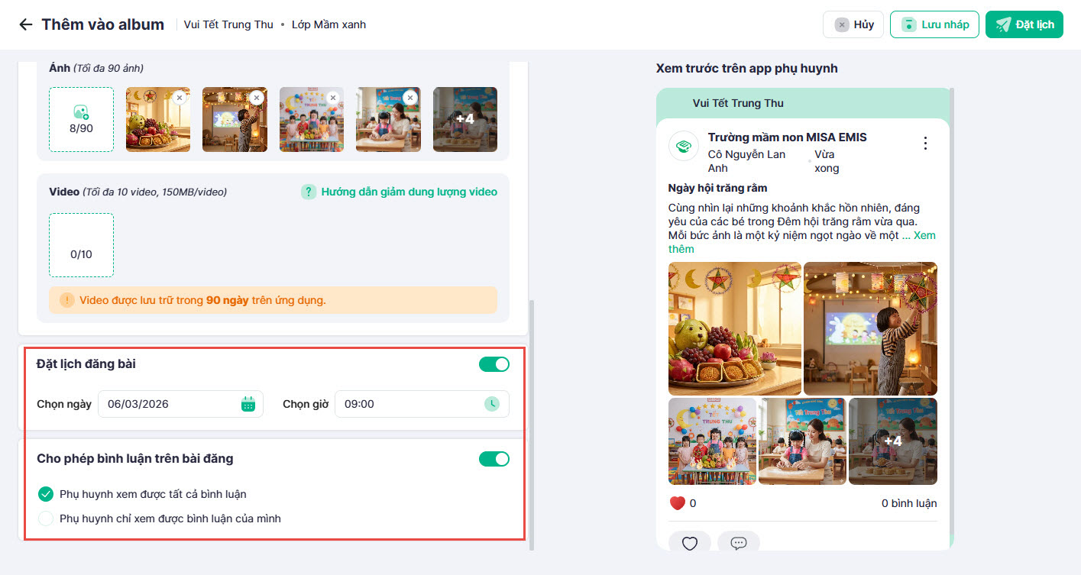
Task: Click the heart like icon in preview
Action: [690, 543]
